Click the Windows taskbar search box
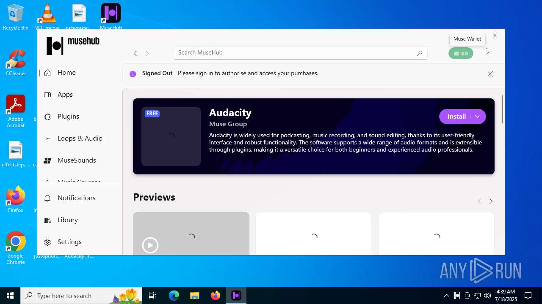542x304 pixels. click(x=82, y=296)
